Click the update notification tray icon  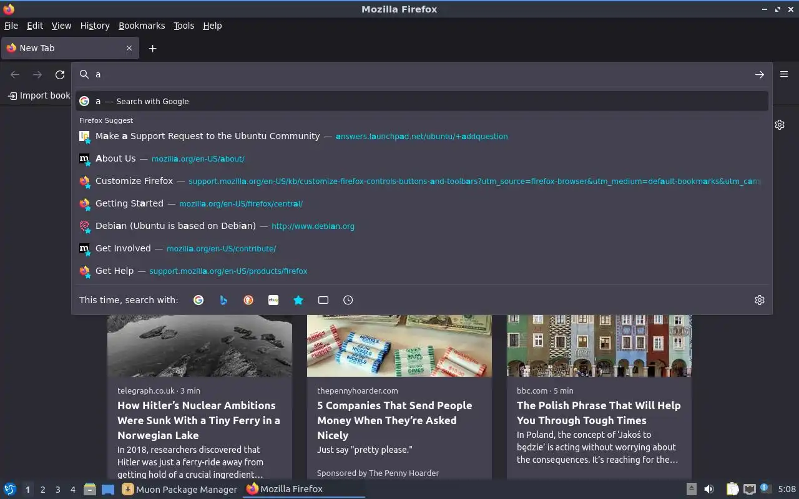click(x=766, y=488)
